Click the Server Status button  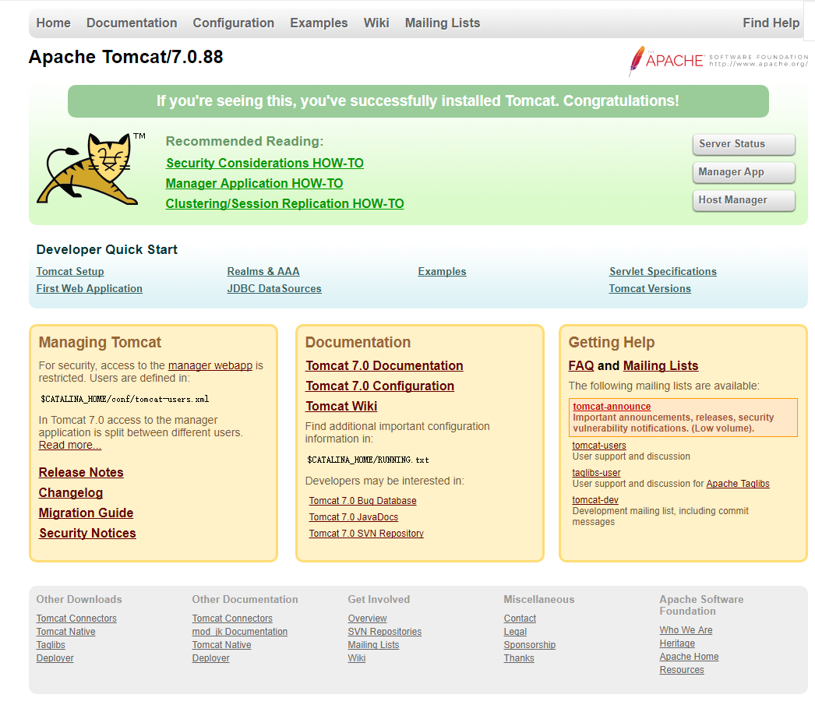pos(744,144)
